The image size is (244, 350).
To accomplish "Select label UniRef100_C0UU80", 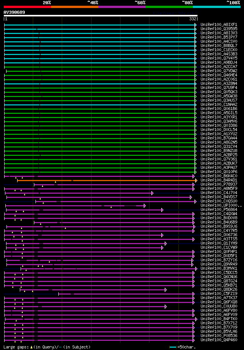I will point(219,306).
